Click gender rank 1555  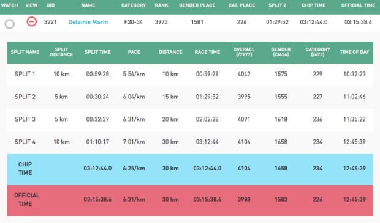point(281,97)
